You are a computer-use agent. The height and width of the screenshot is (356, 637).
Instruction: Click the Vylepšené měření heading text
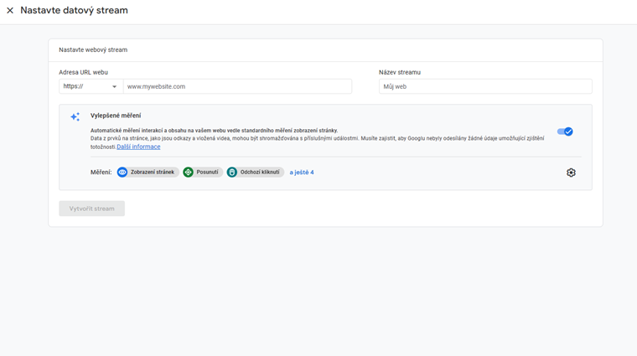(x=116, y=116)
